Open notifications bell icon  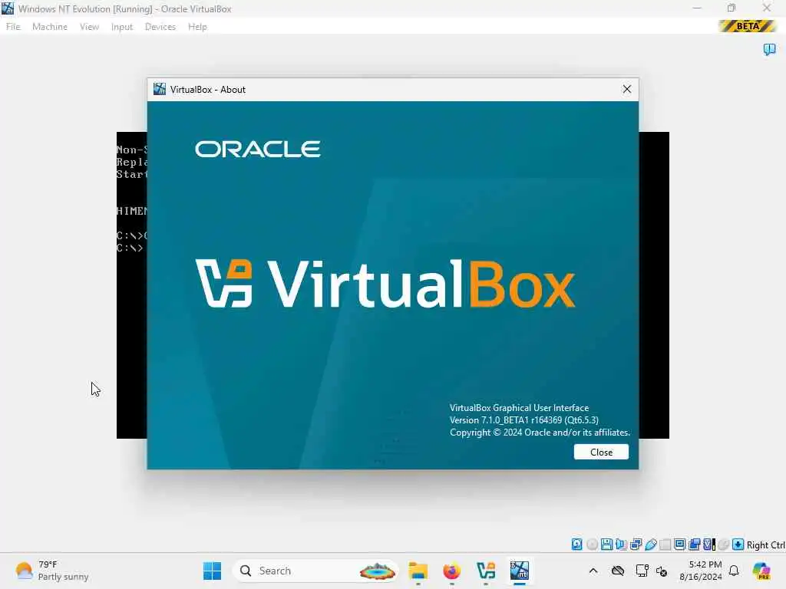tap(734, 571)
